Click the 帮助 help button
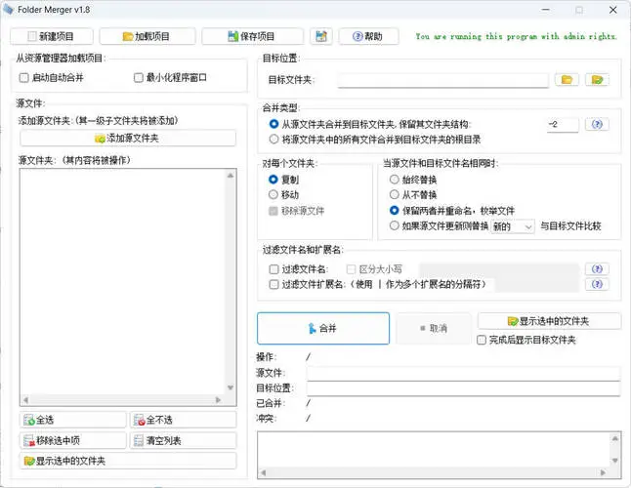This screenshot has width=631, height=488. click(368, 36)
